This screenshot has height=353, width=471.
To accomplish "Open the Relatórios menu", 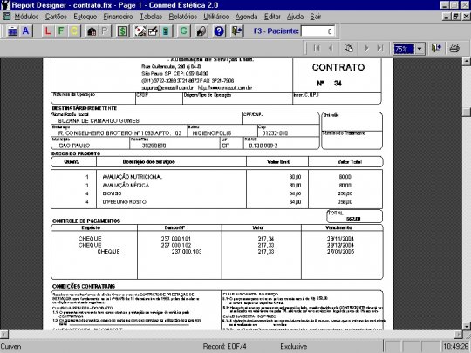I will 183,17.
